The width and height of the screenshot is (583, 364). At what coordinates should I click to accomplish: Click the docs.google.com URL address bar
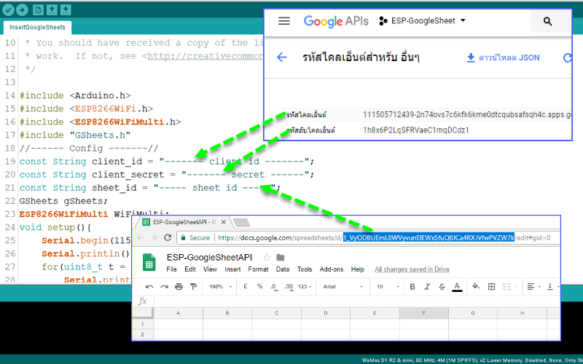coord(368,238)
